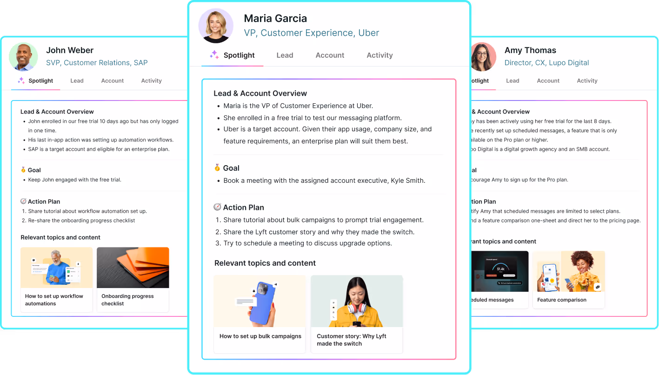Open the 'Feature comparison' content card

[x=569, y=280]
